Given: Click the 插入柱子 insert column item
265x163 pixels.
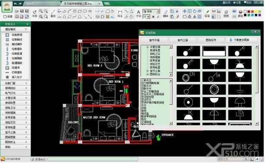Looking at the screenshot, I should tap(15, 77).
